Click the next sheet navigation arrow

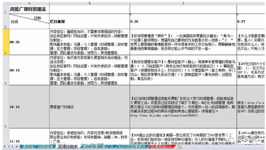13,146
